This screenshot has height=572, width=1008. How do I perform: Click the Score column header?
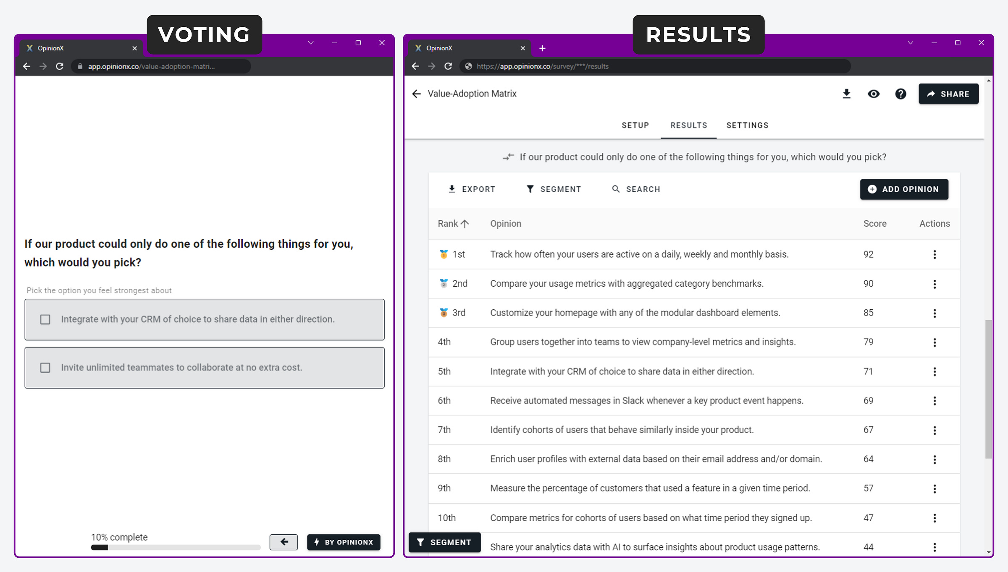click(x=875, y=224)
